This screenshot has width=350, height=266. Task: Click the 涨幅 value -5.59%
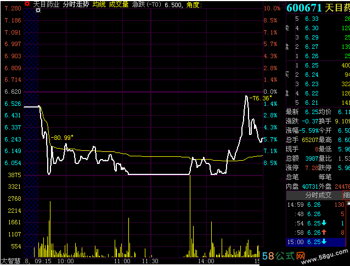[x=309, y=131]
